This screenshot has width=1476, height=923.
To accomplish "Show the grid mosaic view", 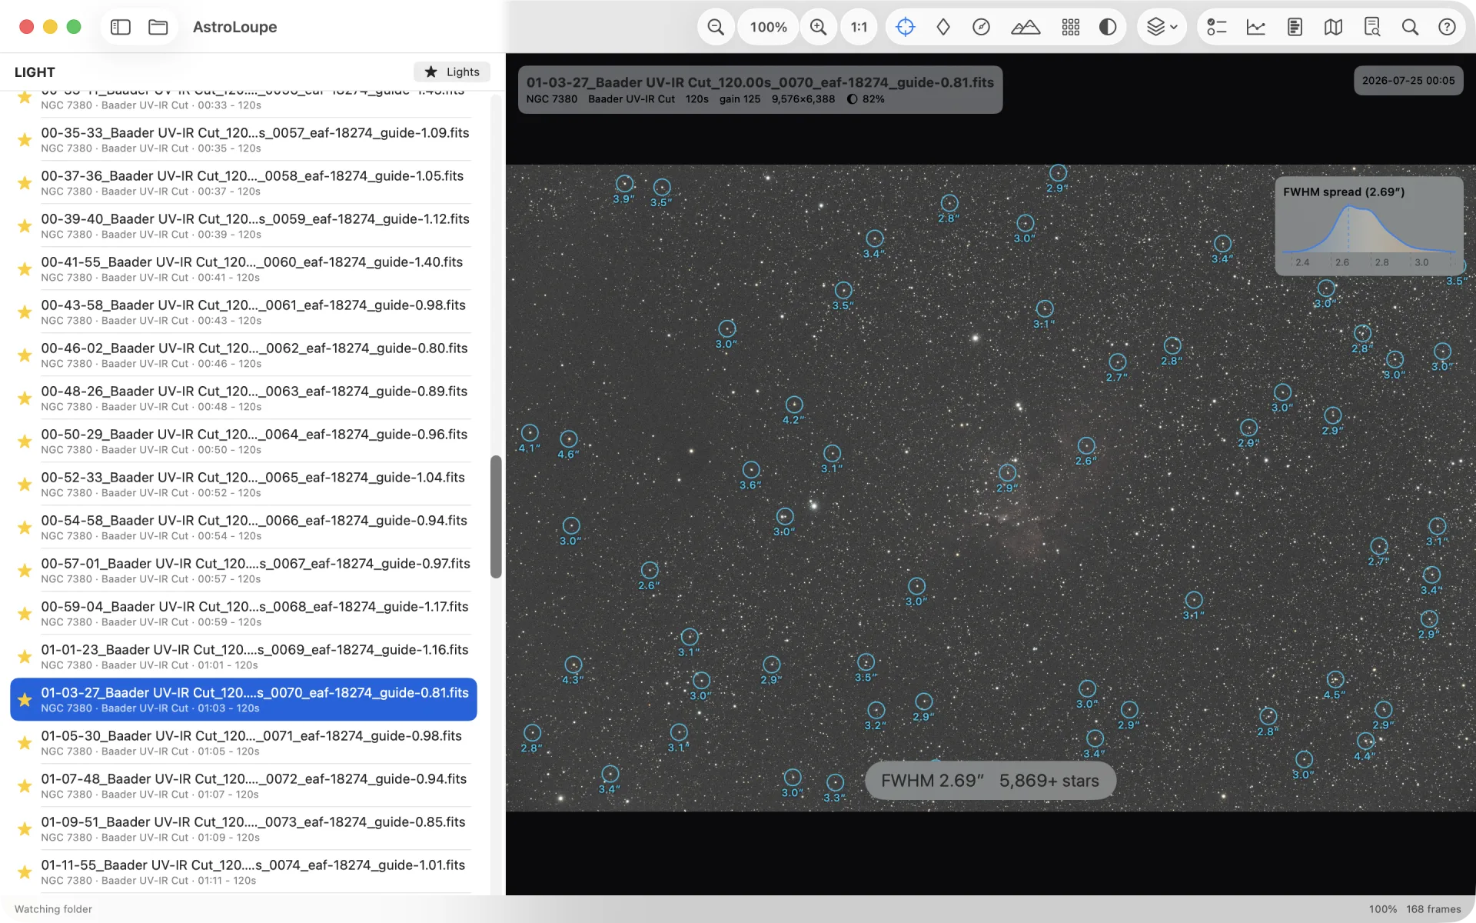I will [x=1071, y=27].
